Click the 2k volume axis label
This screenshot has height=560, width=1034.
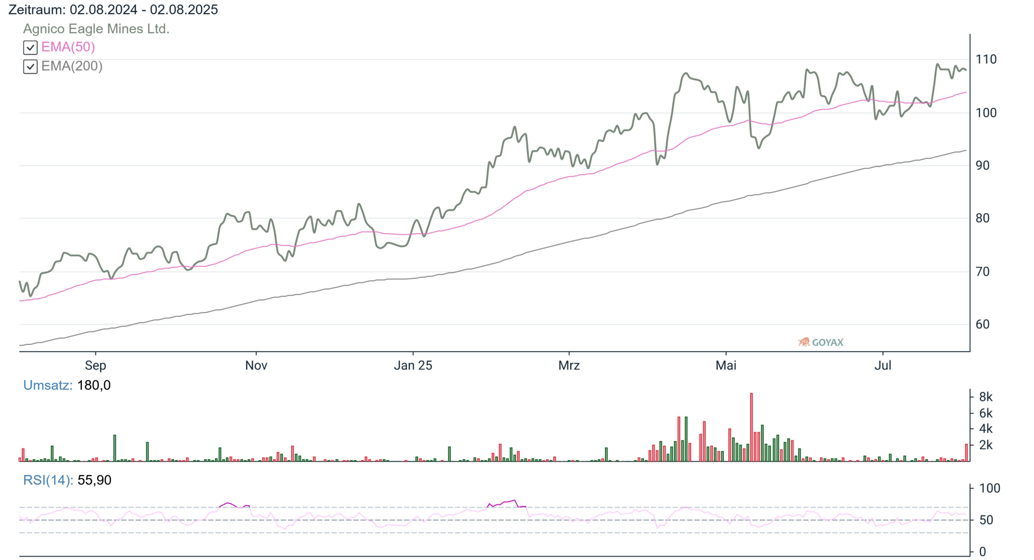(986, 445)
